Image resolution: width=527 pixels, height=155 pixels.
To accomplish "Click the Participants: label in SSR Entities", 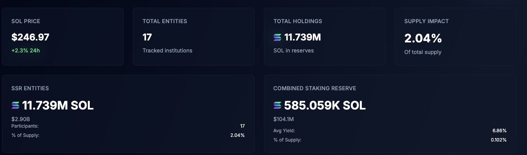I will (25, 126).
